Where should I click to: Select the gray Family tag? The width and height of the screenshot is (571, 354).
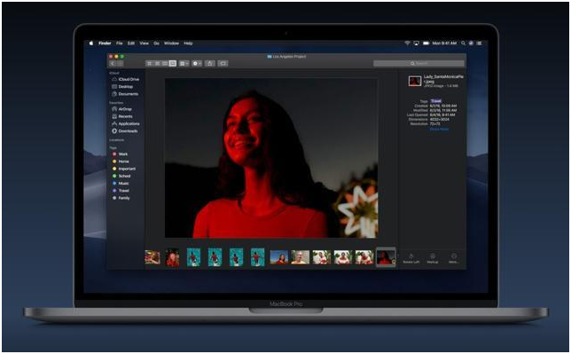[x=121, y=198]
